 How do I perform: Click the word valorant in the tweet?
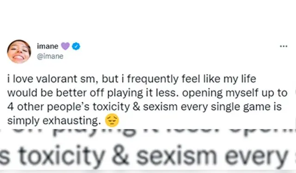click(56, 79)
